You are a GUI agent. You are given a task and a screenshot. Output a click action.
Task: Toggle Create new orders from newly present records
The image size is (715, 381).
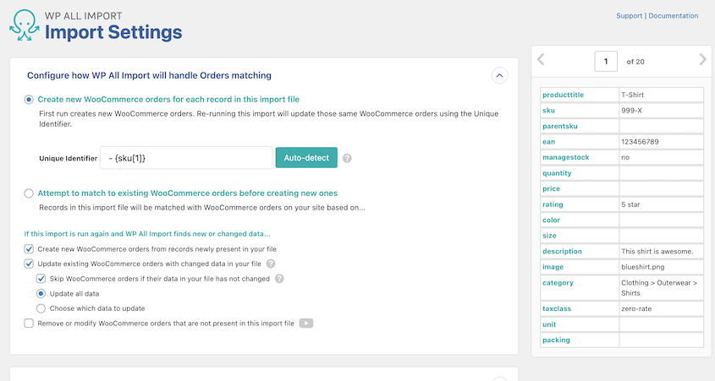(30, 249)
